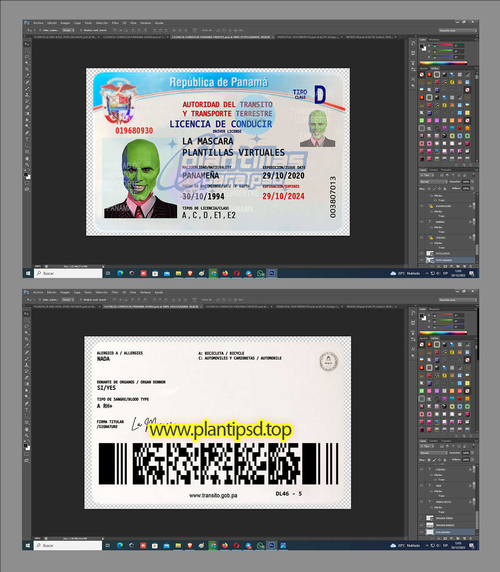The image size is (500, 572).
Task: Open Archivo menu in top Photoshop window
Action: pos(38,23)
